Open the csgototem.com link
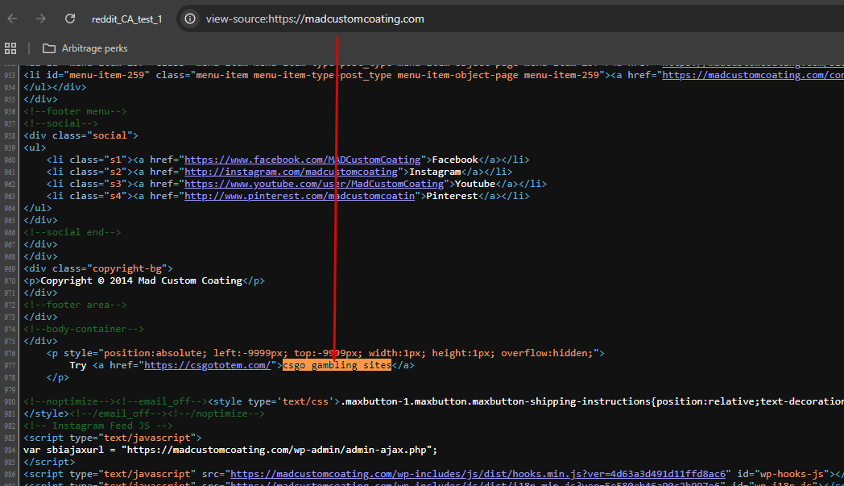 click(208, 365)
